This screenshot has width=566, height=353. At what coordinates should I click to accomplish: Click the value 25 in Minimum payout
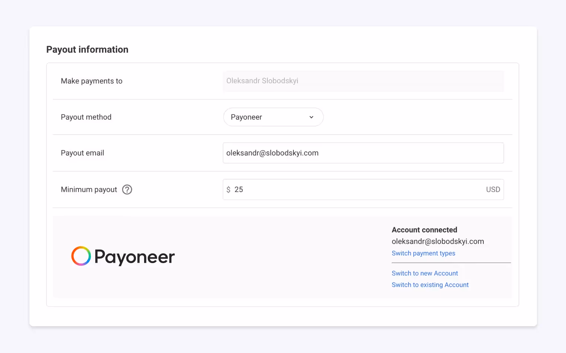(239, 190)
